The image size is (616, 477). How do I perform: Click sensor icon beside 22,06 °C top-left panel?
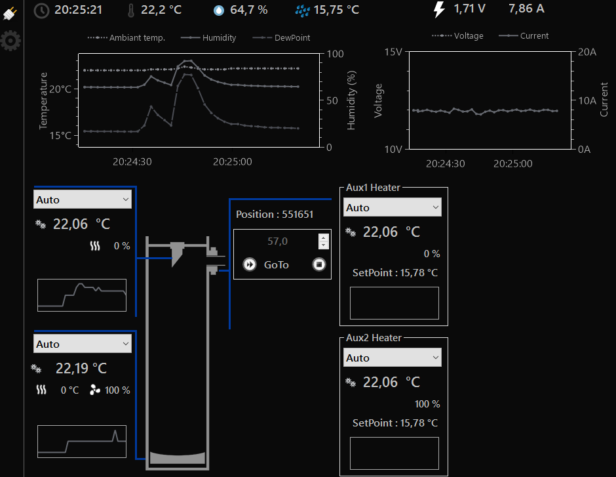coord(41,224)
